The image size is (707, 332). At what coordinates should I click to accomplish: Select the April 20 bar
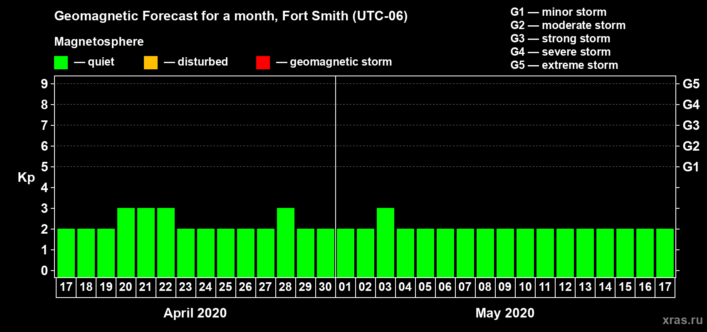(x=126, y=242)
